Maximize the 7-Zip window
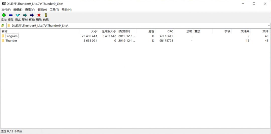This screenshot has width=271, height=134. (254, 4)
